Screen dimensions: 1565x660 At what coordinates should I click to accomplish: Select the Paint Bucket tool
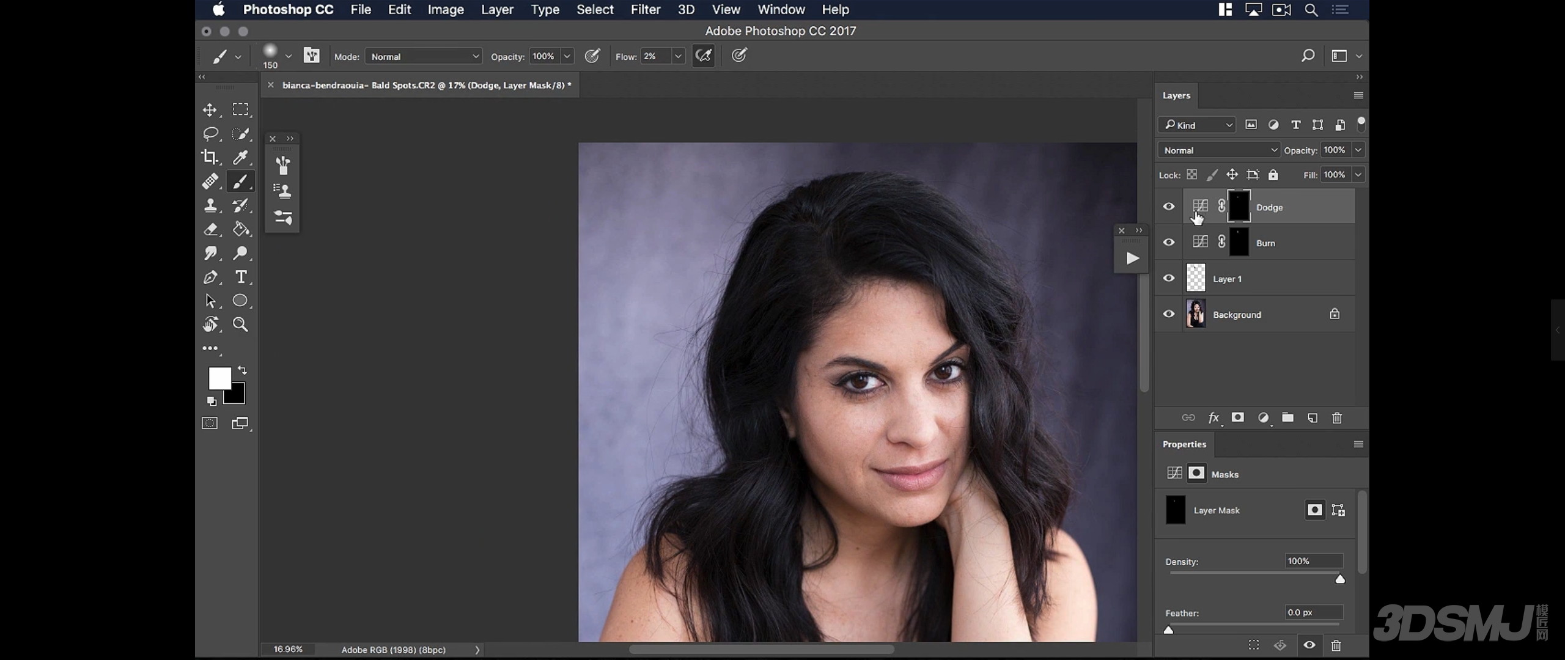(x=240, y=229)
